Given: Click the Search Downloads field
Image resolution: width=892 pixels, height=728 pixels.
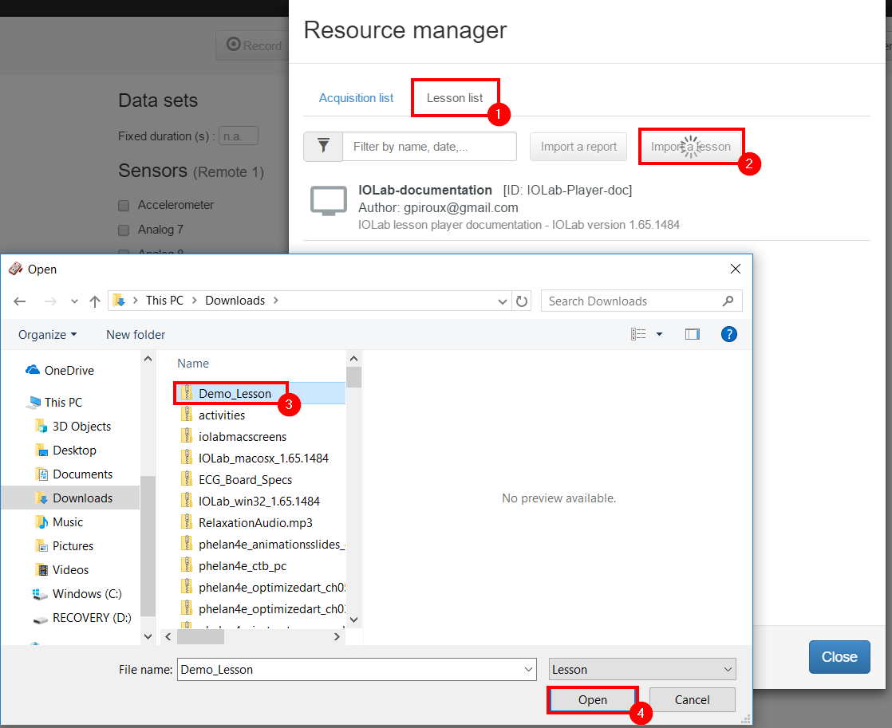Looking at the screenshot, I should (x=630, y=301).
